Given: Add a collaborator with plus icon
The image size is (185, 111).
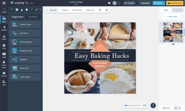Looking at the screenshot, I should click(x=119, y=3).
